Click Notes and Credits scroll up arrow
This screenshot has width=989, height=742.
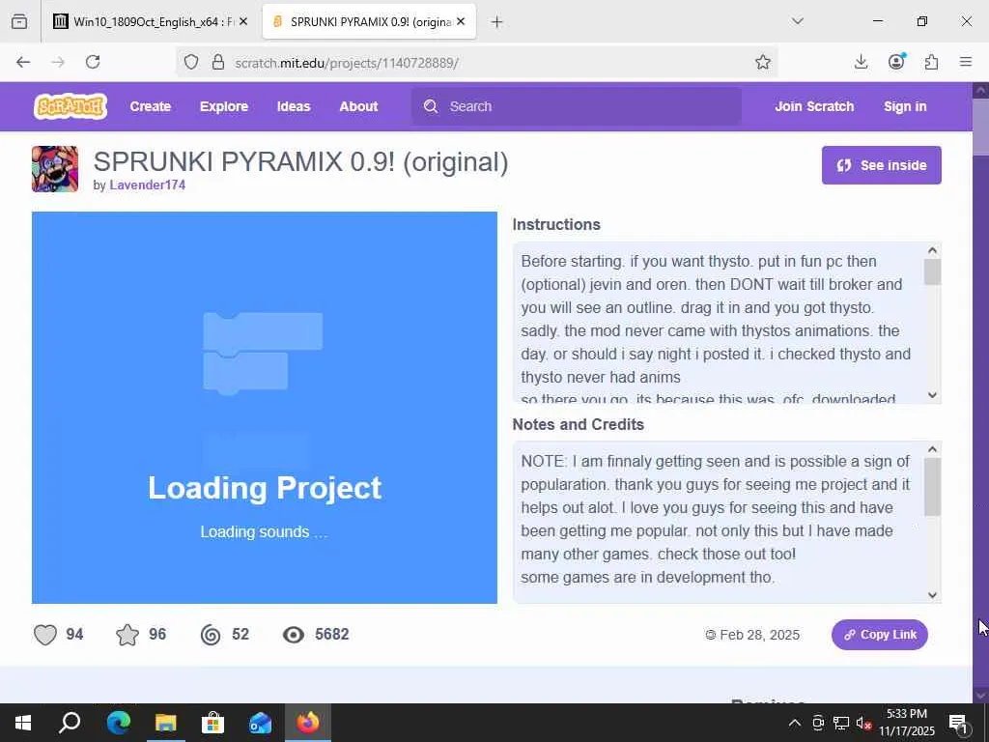point(932,449)
